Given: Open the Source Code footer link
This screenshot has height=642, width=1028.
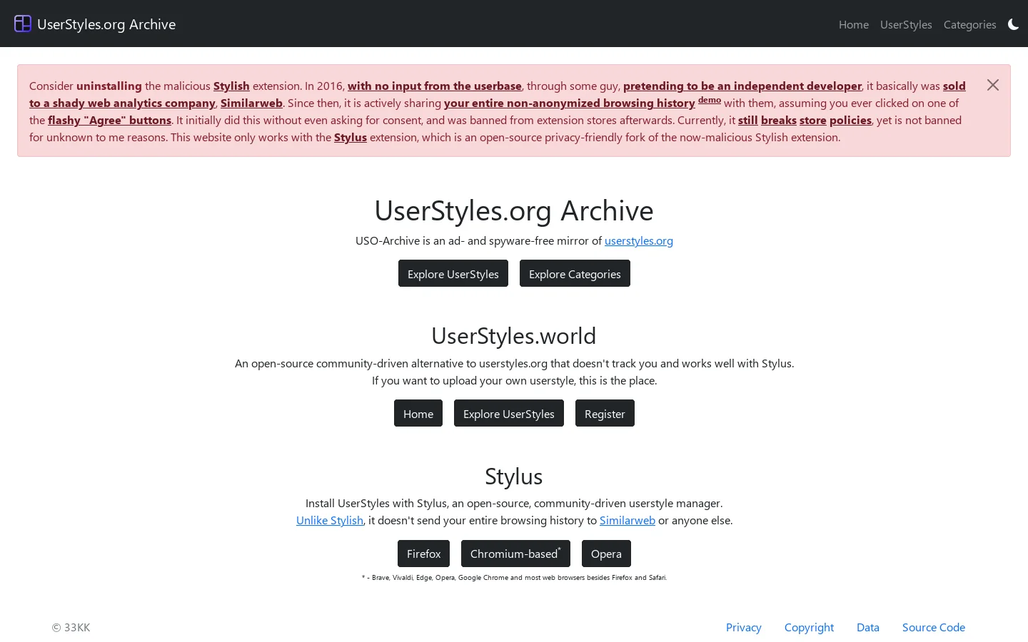Looking at the screenshot, I should [x=934, y=628].
